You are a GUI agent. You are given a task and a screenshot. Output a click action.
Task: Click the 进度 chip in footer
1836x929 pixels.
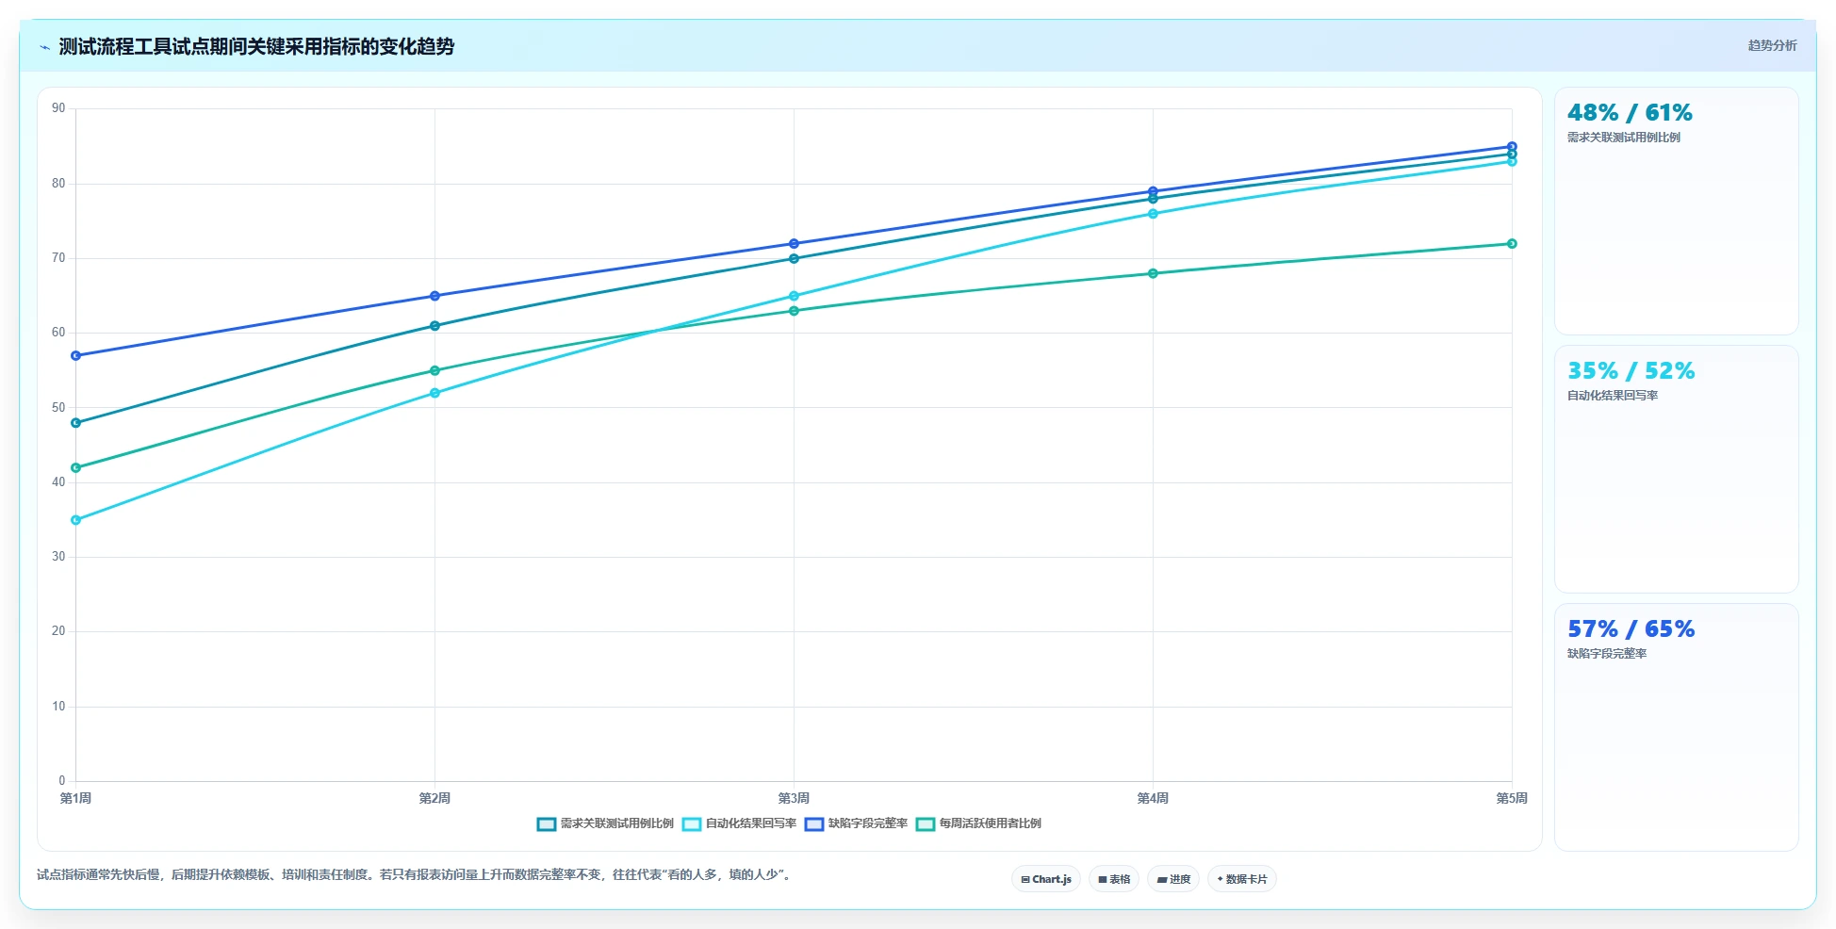[x=1173, y=879]
